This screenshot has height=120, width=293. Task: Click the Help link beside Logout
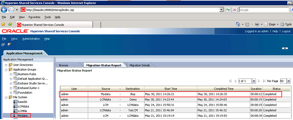275,31
